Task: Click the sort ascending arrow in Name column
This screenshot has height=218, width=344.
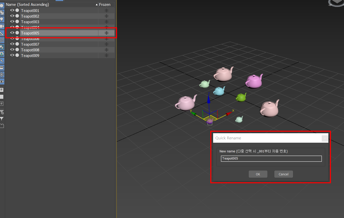Action: [x=96, y=5]
